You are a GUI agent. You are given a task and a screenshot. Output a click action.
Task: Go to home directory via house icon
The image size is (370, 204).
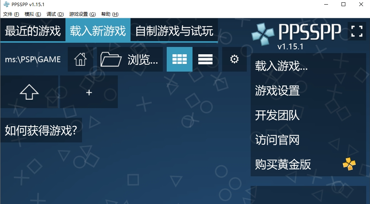click(x=80, y=59)
